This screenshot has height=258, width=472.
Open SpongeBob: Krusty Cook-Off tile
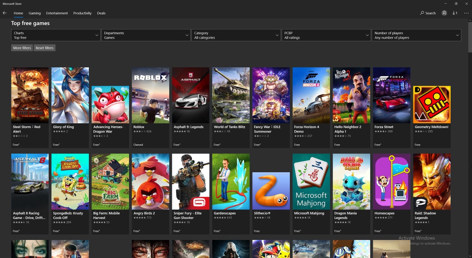point(70,194)
